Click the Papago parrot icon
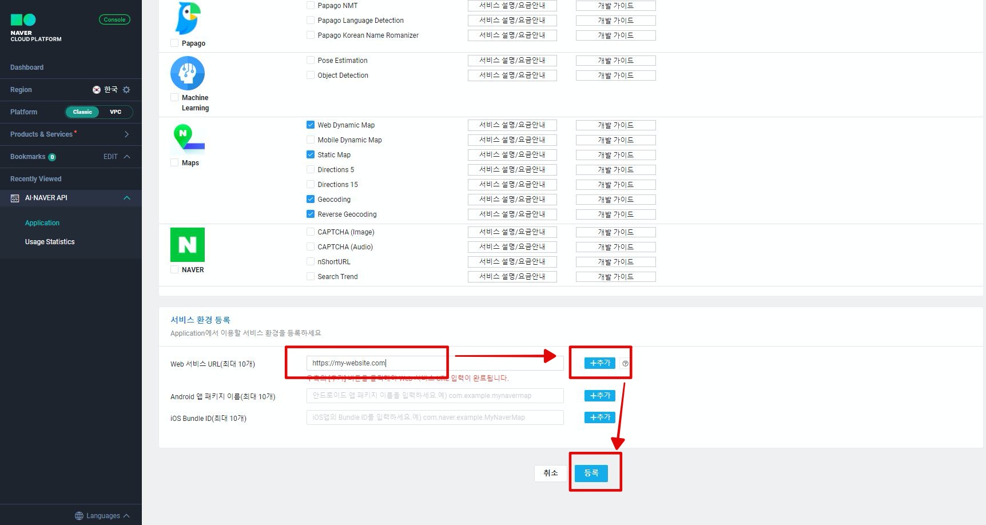Image resolution: width=986 pixels, height=525 pixels. point(188,18)
